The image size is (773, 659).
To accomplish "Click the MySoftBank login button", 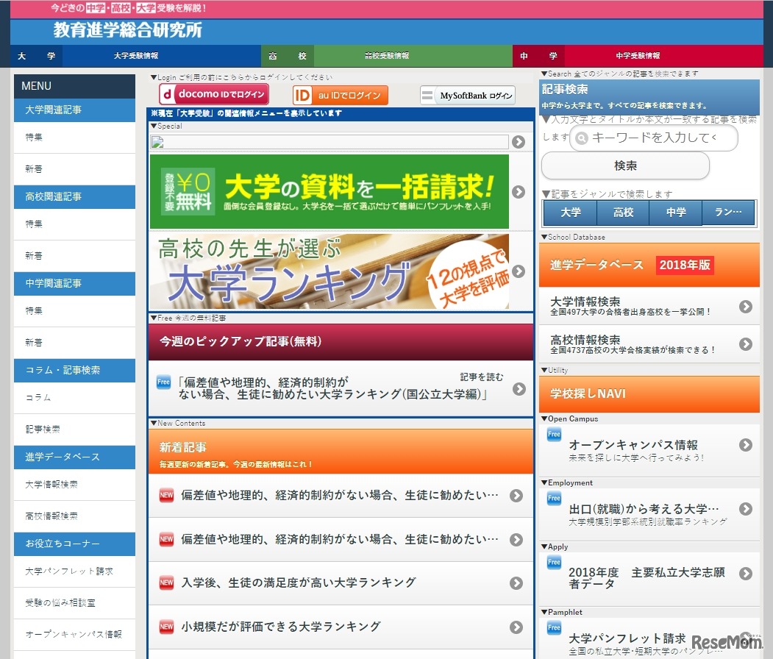I will (468, 96).
